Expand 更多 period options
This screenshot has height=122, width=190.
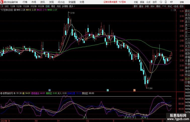[x=72, y=6]
